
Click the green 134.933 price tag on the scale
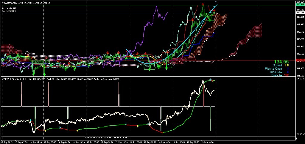pyautogui.click(x=300, y=5)
